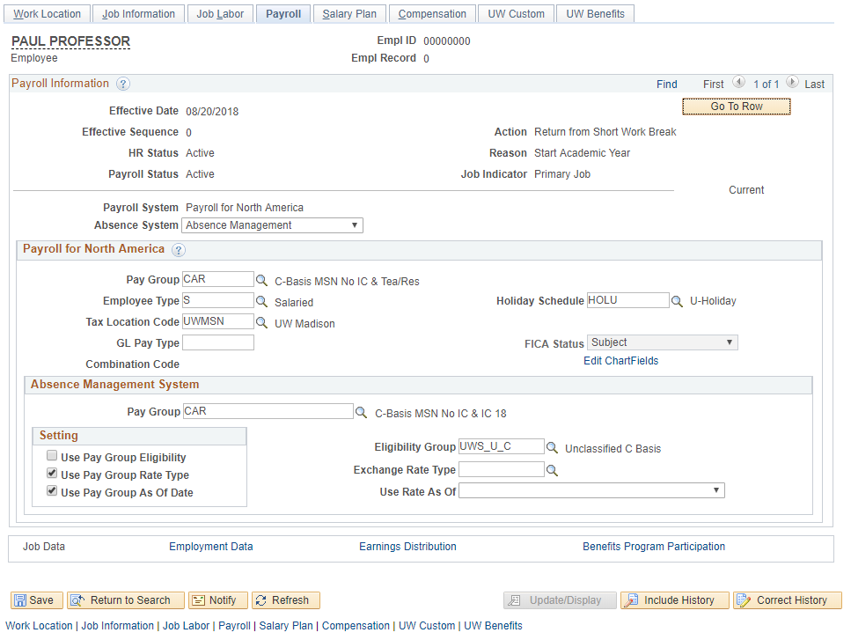Screen dimensions: 851x640
Task: Open the Absence System dropdown
Action: (273, 225)
